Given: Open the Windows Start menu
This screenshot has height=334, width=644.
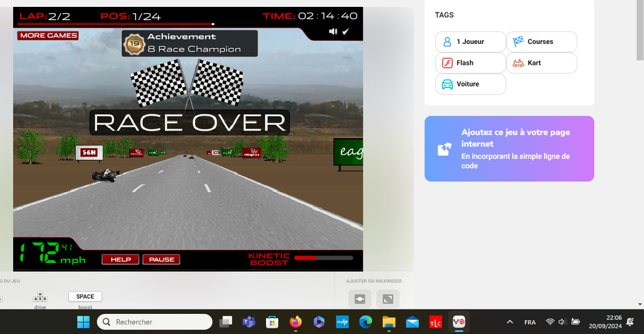Looking at the screenshot, I should click(x=83, y=322).
